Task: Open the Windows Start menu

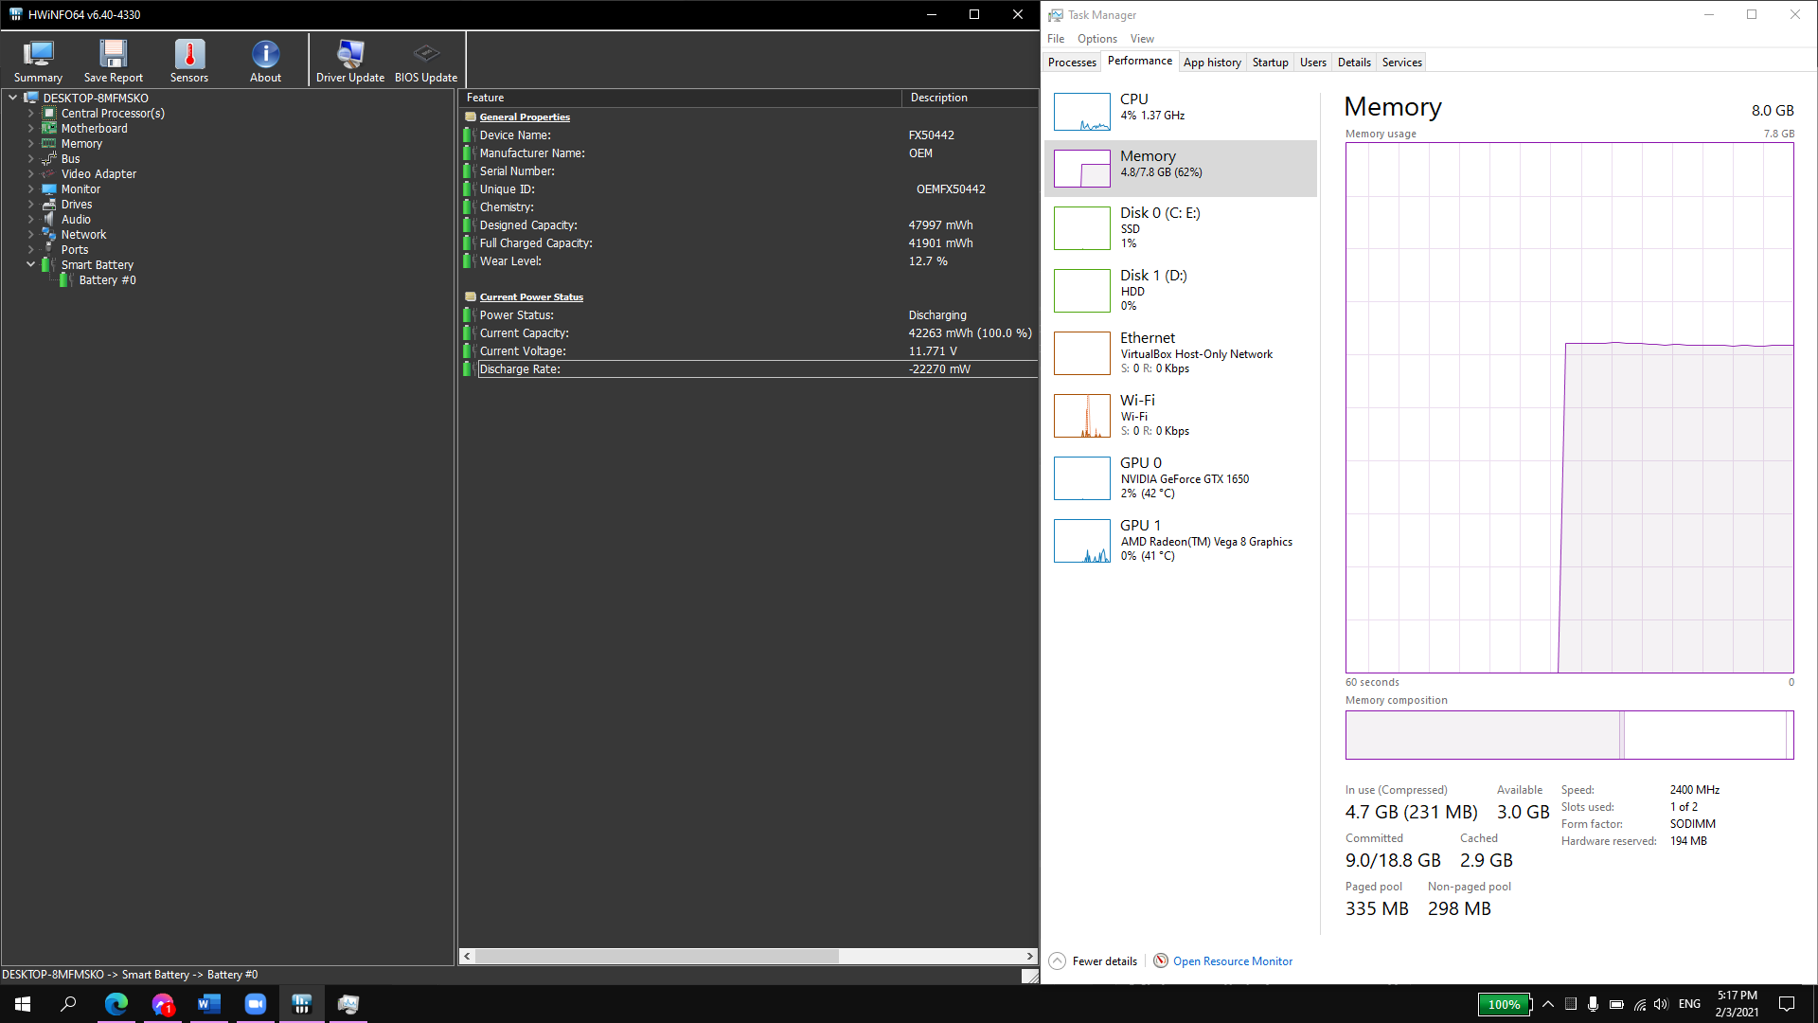Action: pos(23,1004)
